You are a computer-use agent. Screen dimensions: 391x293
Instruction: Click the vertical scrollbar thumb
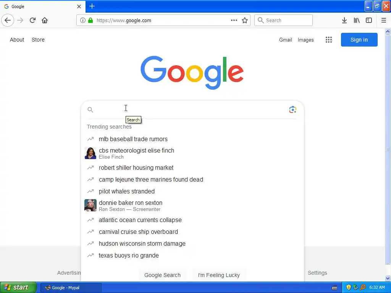[x=388, y=150]
